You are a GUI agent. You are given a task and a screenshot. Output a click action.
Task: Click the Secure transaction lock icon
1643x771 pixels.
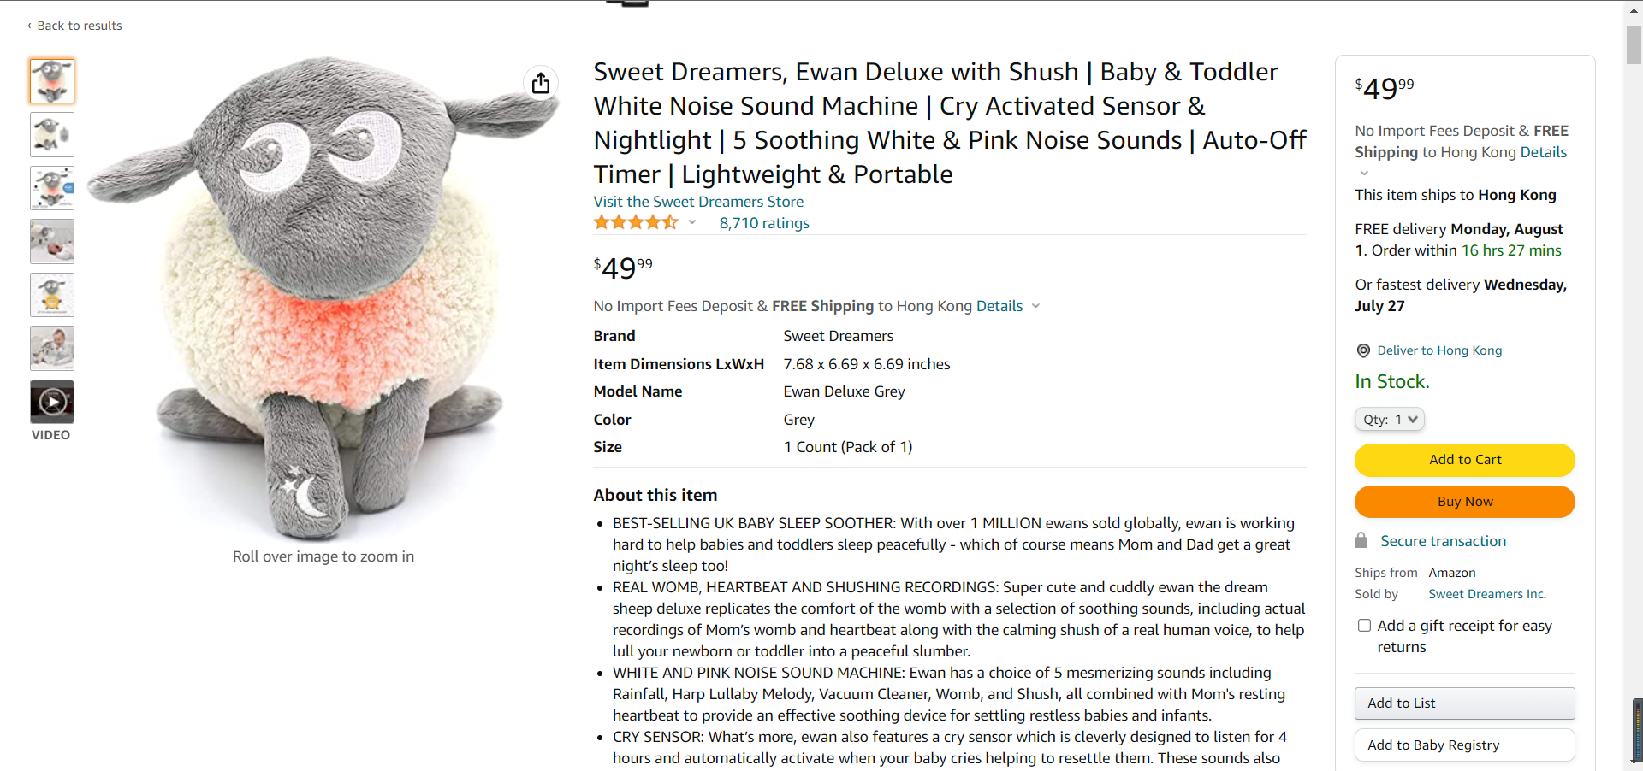[x=1361, y=541]
